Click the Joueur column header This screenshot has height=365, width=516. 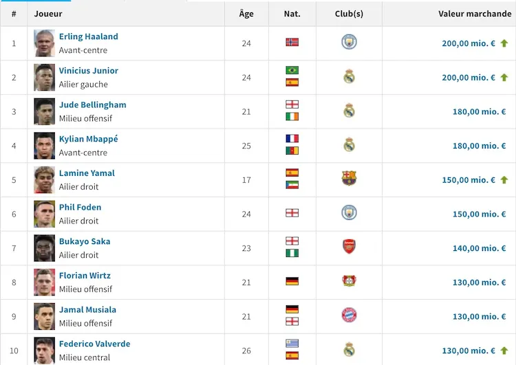[48, 14]
